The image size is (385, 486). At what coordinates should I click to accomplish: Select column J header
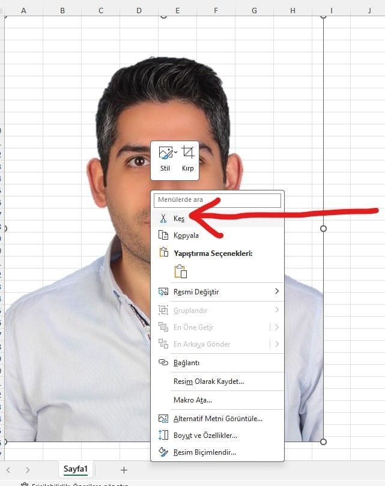click(369, 11)
